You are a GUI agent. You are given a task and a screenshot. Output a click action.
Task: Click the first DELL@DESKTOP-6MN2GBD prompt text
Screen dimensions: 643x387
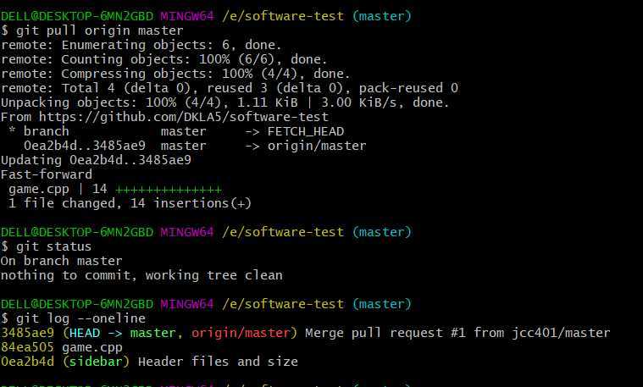[x=77, y=16]
